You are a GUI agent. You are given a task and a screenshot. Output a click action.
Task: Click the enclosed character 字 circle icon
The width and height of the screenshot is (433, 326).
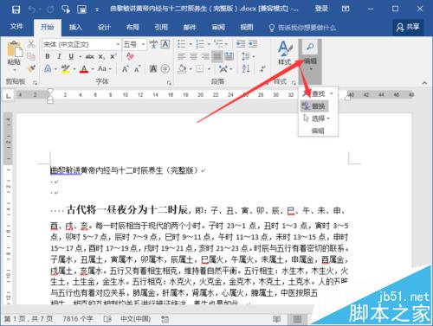point(165,69)
